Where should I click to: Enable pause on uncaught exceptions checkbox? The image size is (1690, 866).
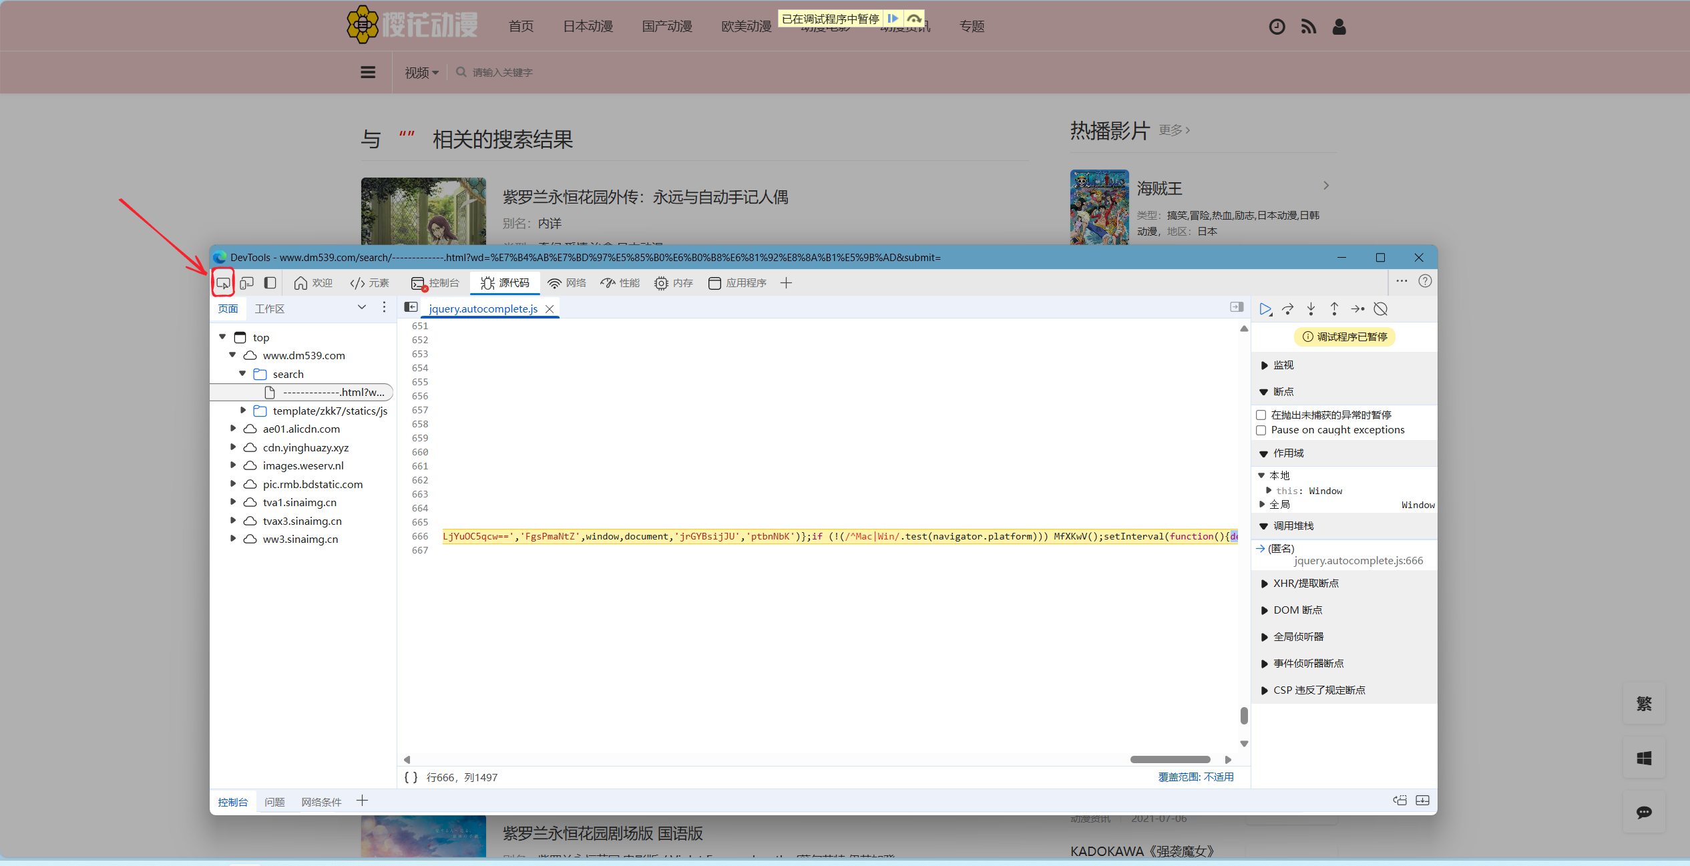(x=1261, y=415)
